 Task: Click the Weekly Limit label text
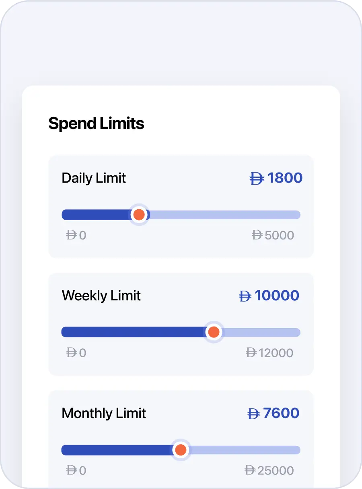pos(101,295)
